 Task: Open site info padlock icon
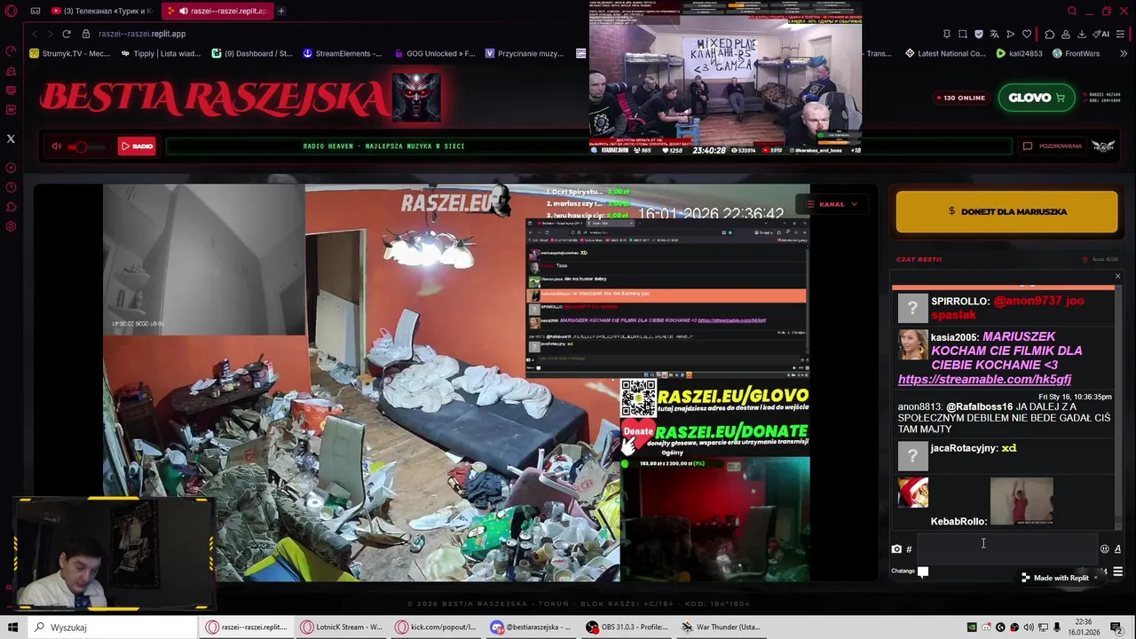pyautogui.click(x=86, y=34)
